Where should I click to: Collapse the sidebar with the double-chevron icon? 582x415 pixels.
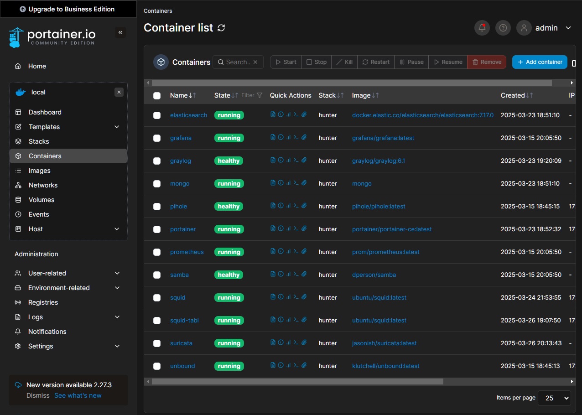point(120,32)
